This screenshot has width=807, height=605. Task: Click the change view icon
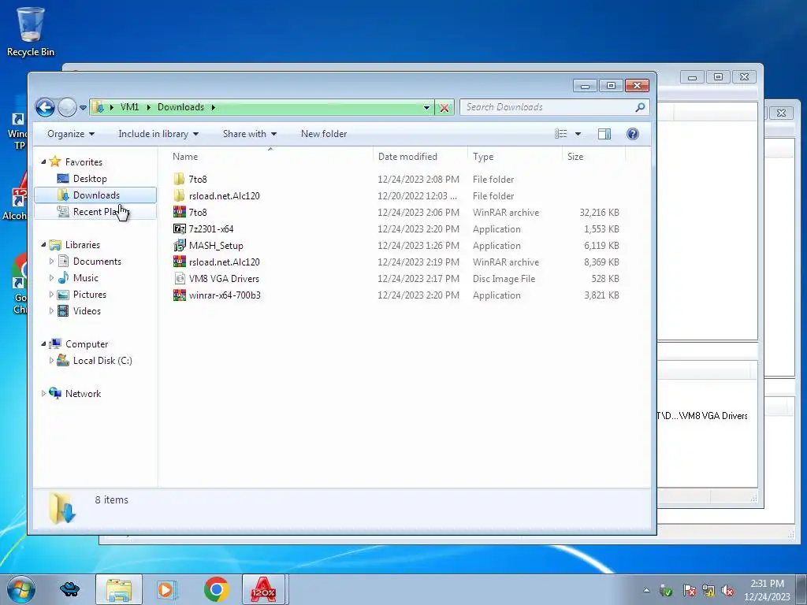(561, 134)
